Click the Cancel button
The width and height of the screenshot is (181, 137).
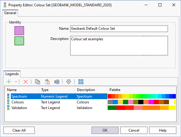tap(134, 130)
